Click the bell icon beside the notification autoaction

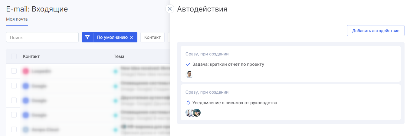(188, 103)
